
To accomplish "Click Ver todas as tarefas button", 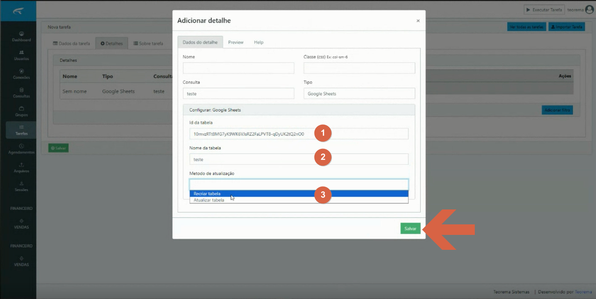I will pos(527,27).
